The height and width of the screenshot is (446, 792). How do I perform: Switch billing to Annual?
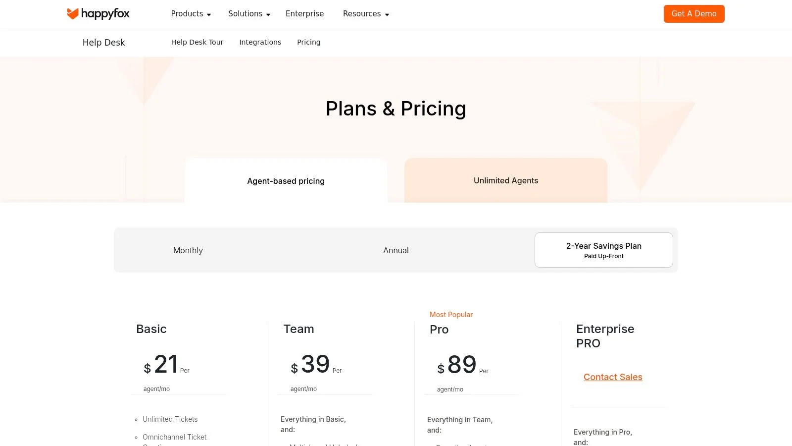396,250
